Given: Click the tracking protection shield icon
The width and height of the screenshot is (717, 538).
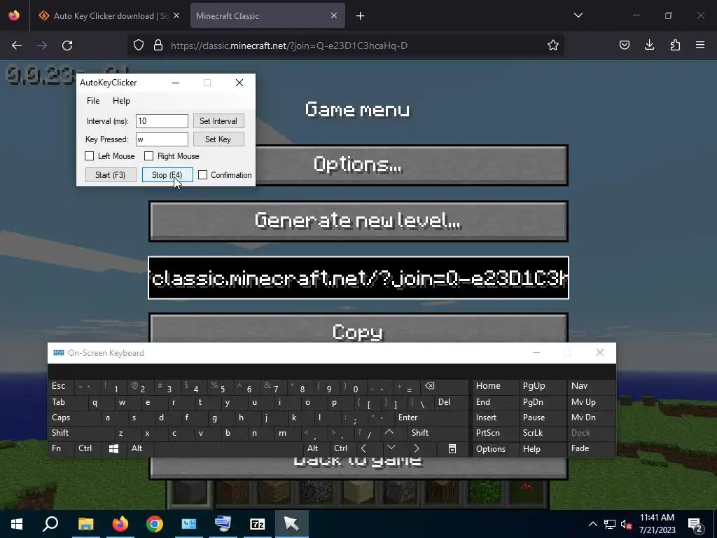Looking at the screenshot, I should click(139, 46).
